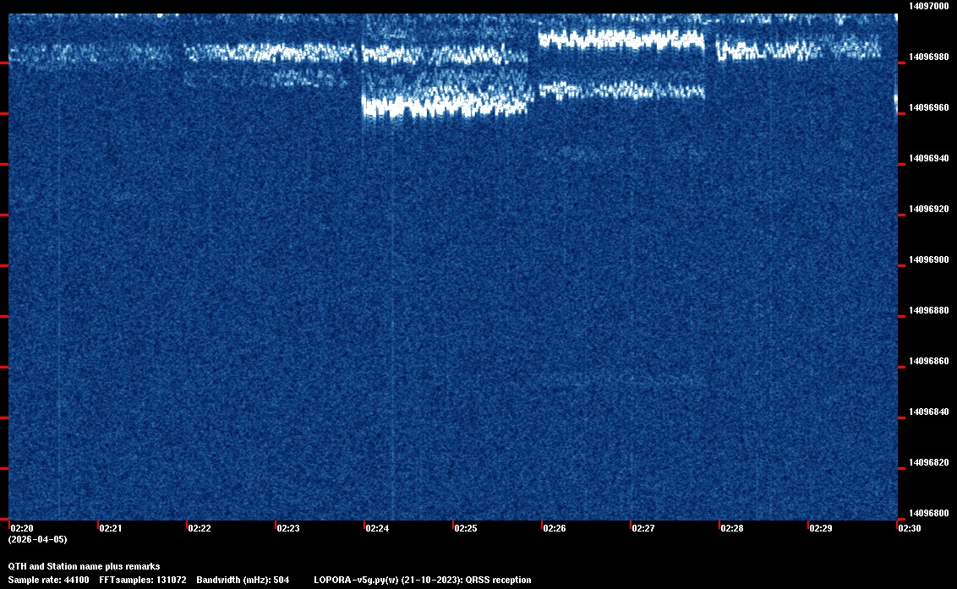957x589 pixels.
Task: Select the 'Bandwidth (mHz): 504' text
Action: pos(243,580)
